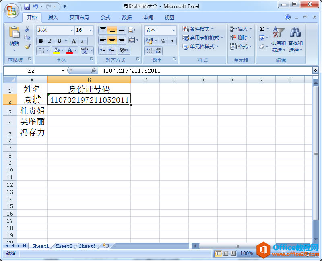Image resolution: width=322 pixels, height=261 pixels.
Task: Click the wén phonetic guide icon
Action: pos(85,50)
